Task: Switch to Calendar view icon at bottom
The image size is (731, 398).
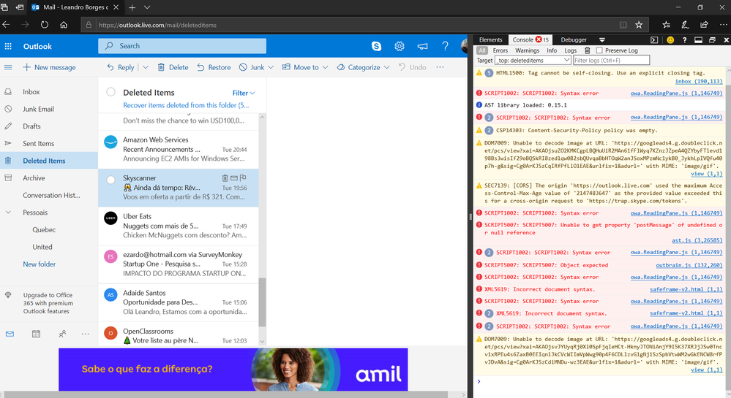Action: coord(36,334)
